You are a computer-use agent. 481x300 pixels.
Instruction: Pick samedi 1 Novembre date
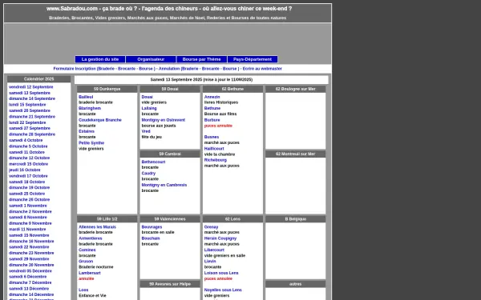pyautogui.click(x=28, y=206)
